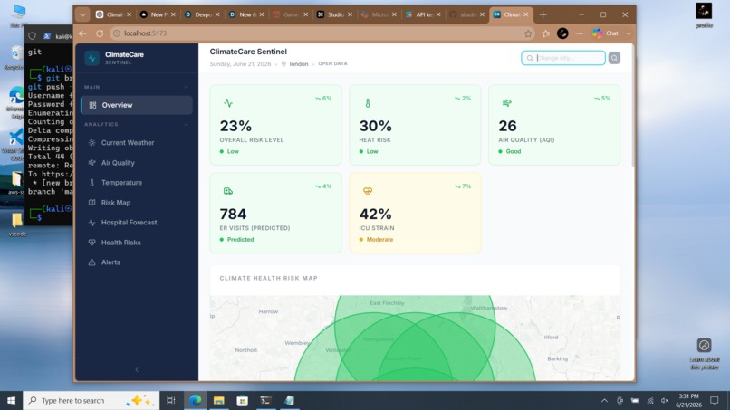The width and height of the screenshot is (730, 410).
Task: Select the 30% Heat Risk value
Action: click(x=375, y=126)
